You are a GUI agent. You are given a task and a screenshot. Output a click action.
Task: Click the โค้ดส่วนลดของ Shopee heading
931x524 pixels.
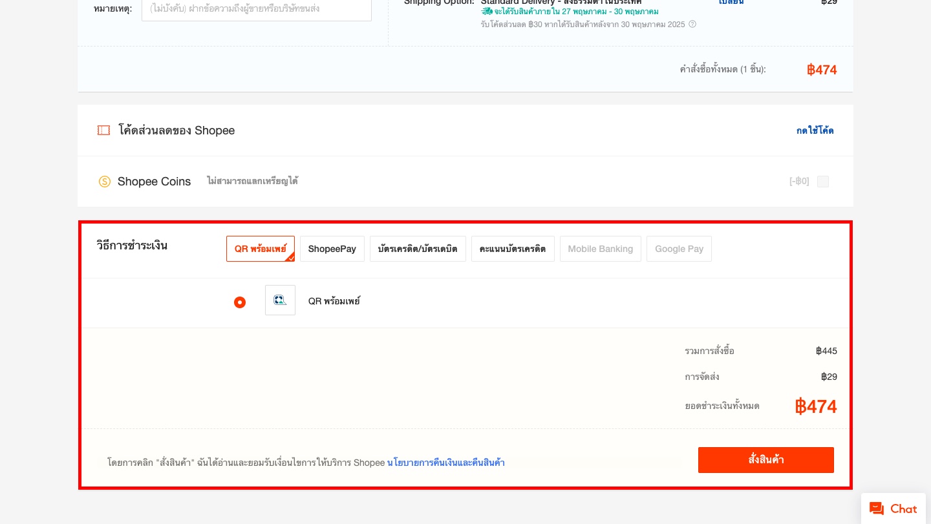pos(177,131)
